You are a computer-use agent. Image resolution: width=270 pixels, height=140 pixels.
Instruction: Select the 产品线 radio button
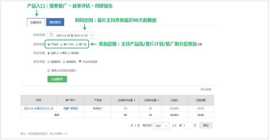click(49, 45)
